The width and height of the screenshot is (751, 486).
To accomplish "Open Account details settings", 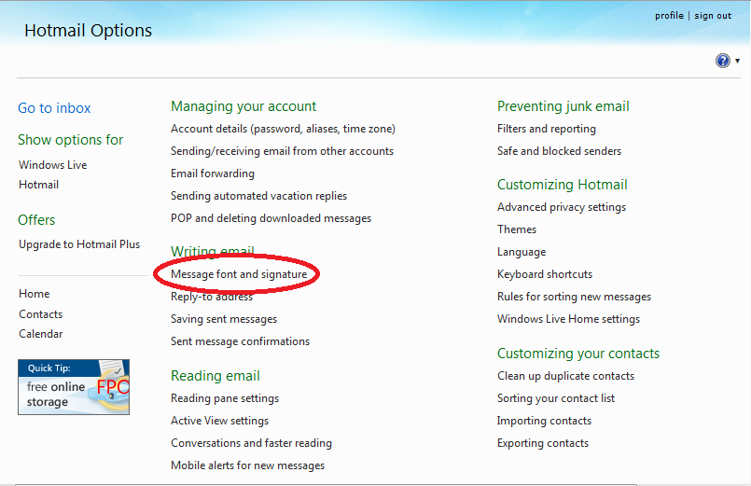I will pos(283,129).
